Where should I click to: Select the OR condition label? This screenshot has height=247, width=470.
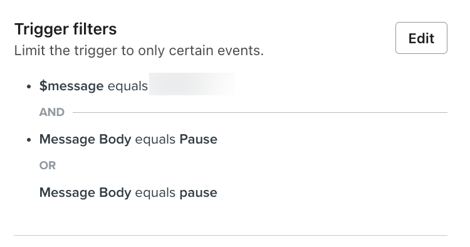coord(48,166)
